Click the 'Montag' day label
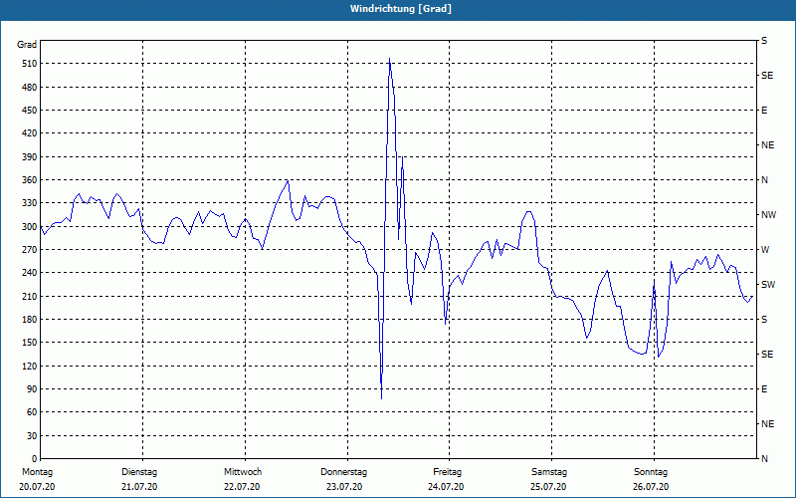Viewport: 796px width, 498px height. [37, 472]
